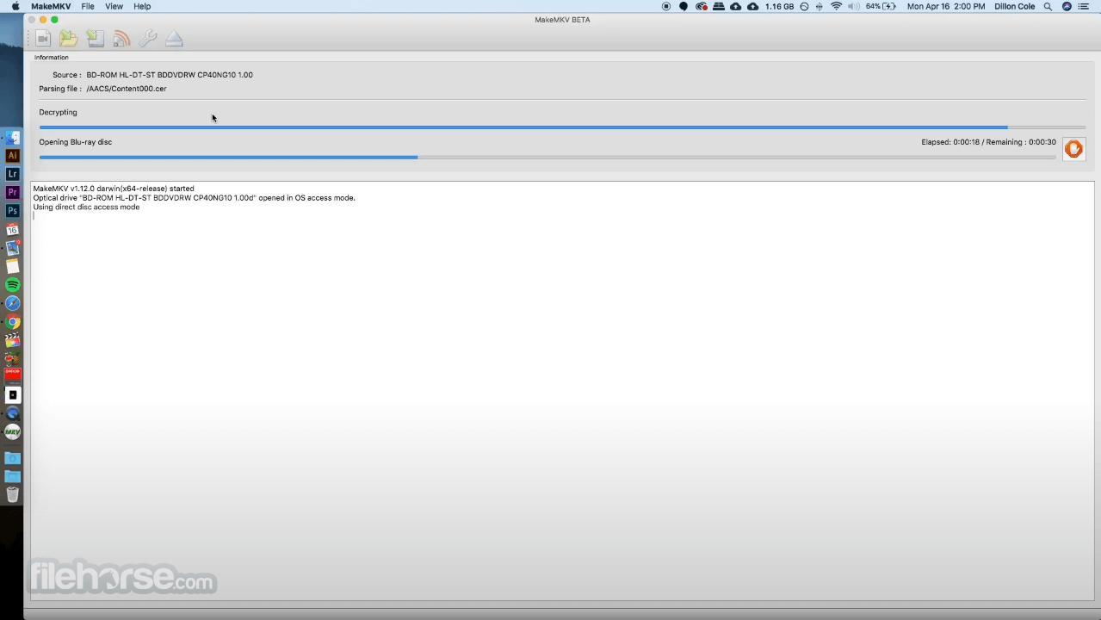
Task: Click the MakeMKV icon in the Dock
Action: [13, 432]
